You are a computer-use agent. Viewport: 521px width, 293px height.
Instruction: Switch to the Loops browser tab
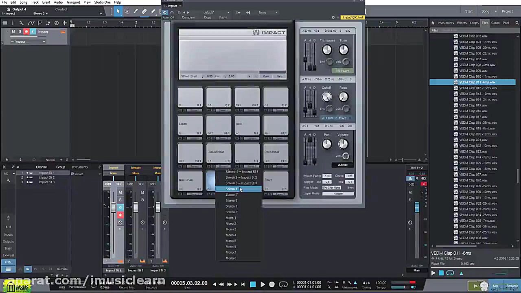point(474,23)
